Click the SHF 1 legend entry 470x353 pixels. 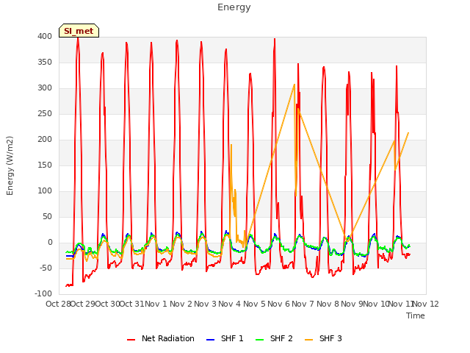pos(225,338)
